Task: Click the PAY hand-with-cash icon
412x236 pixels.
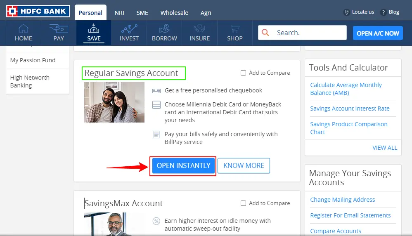Action: 59,28
